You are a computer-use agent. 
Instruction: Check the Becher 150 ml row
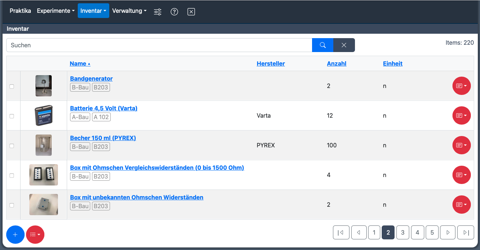point(12,146)
